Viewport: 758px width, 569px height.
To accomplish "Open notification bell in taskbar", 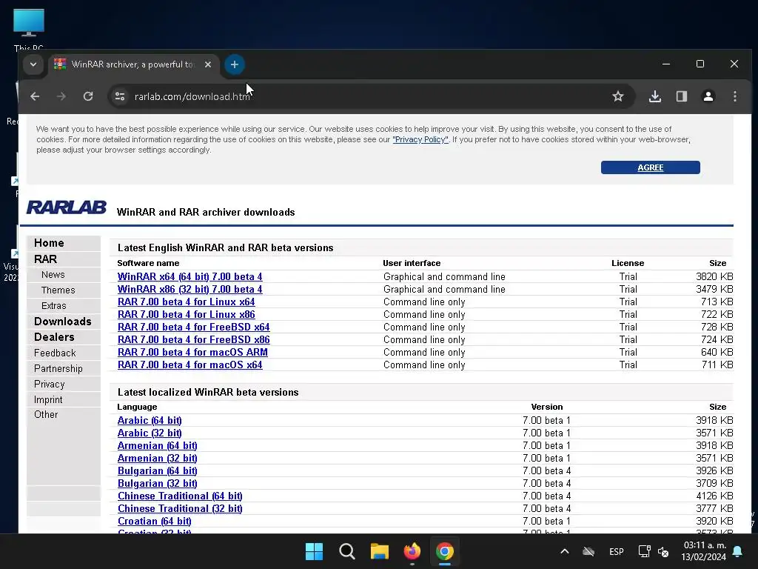I will [x=738, y=551].
